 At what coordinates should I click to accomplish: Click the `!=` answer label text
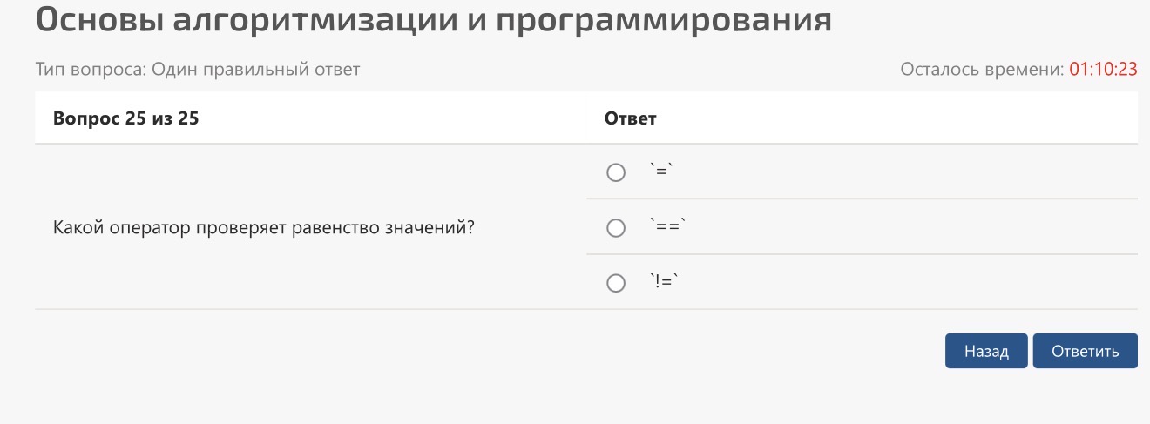664,282
